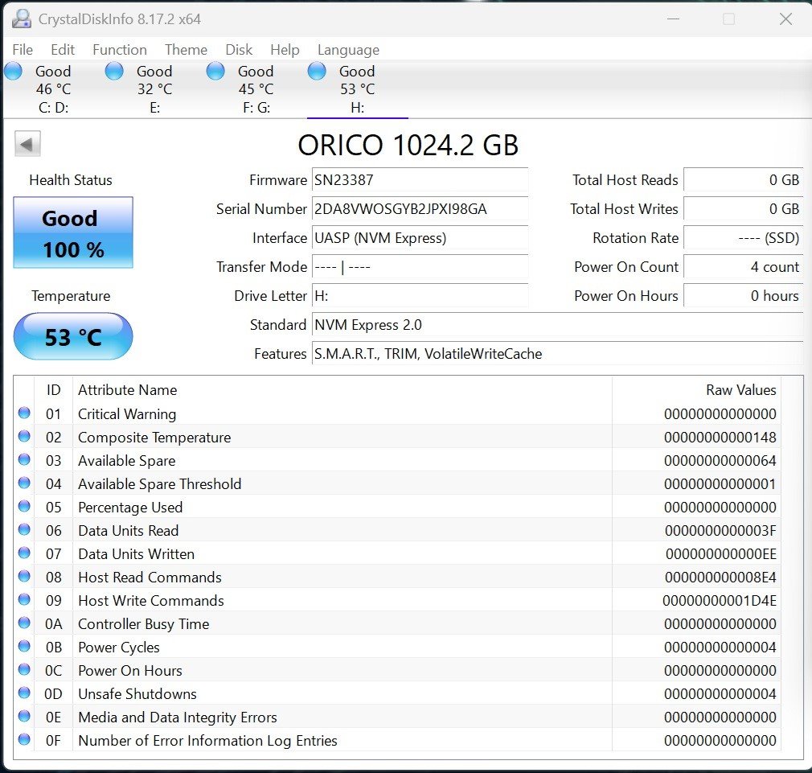Open the Help menu
Screen dimensions: 812x773
coord(285,50)
